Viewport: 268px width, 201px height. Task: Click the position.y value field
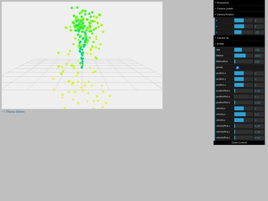coord(259,79)
